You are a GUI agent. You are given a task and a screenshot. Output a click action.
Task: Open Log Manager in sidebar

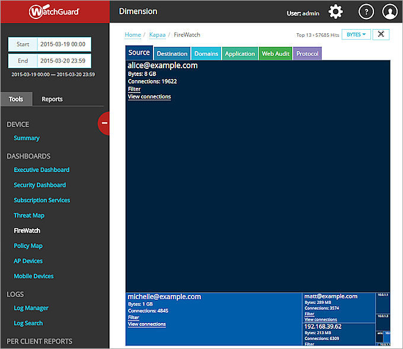pos(31,308)
